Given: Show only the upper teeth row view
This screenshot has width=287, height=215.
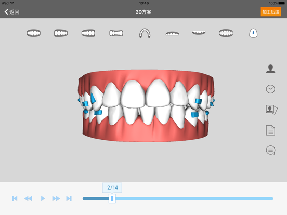Looking at the screenshot, I should pyautogui.click(x=173, y=33).
